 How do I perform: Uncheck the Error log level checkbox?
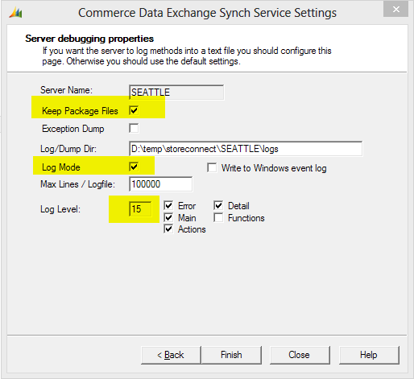pos(168,206)
